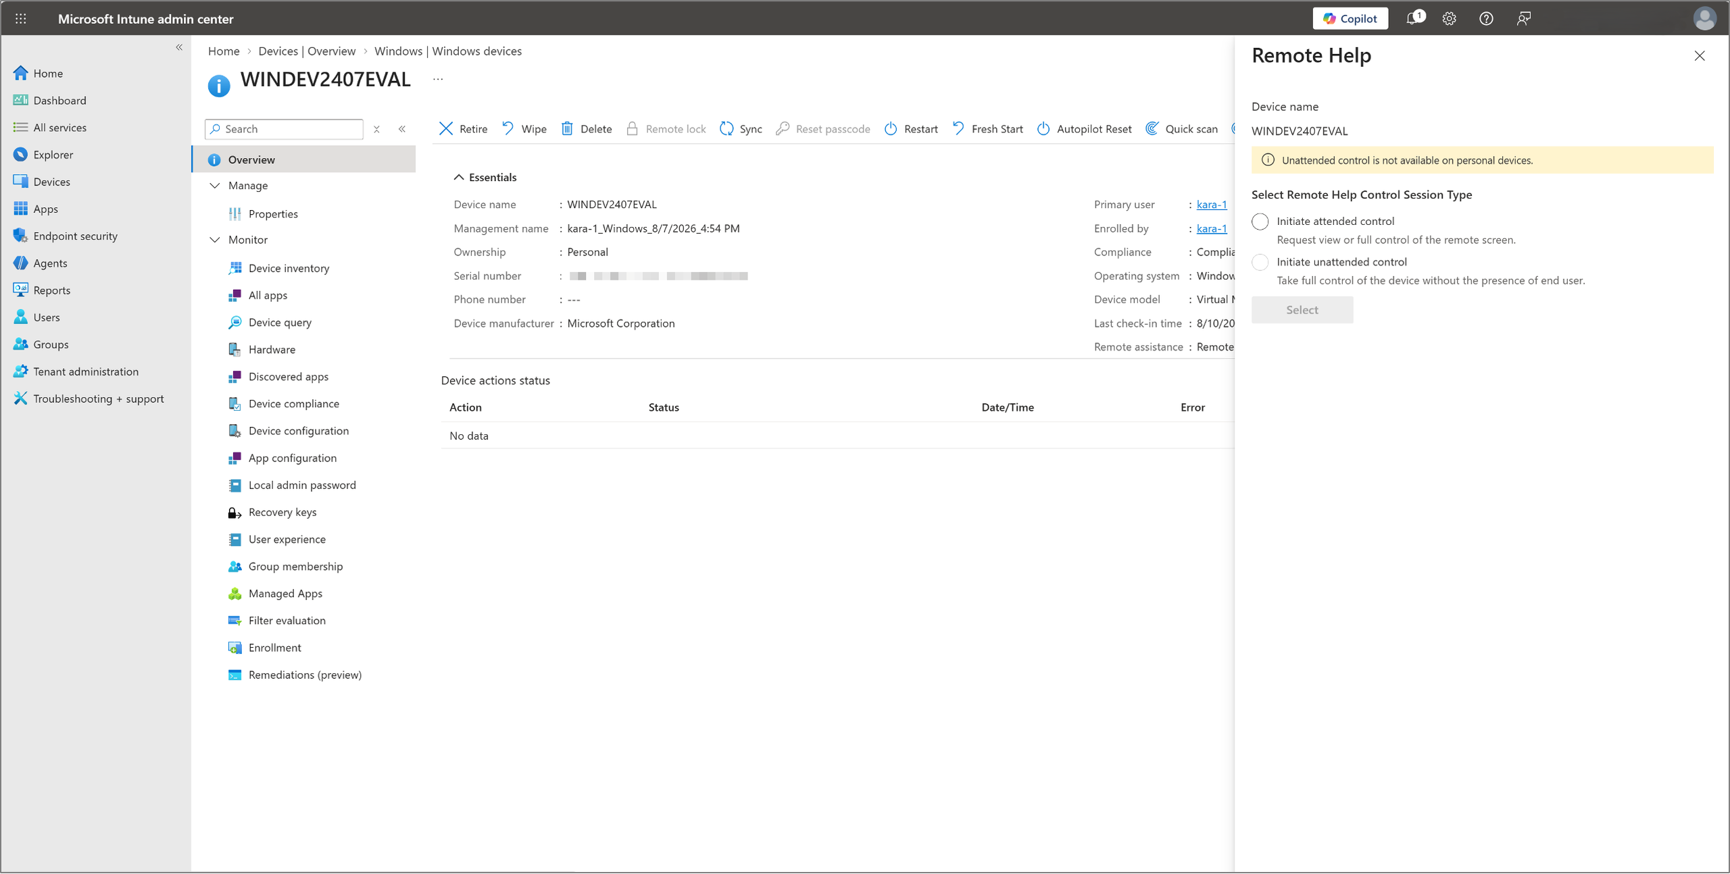This screenshot has height=874, width=1730.
Task: Click Devices | Overview breadcrumb
Action: (x=307, y=51)
